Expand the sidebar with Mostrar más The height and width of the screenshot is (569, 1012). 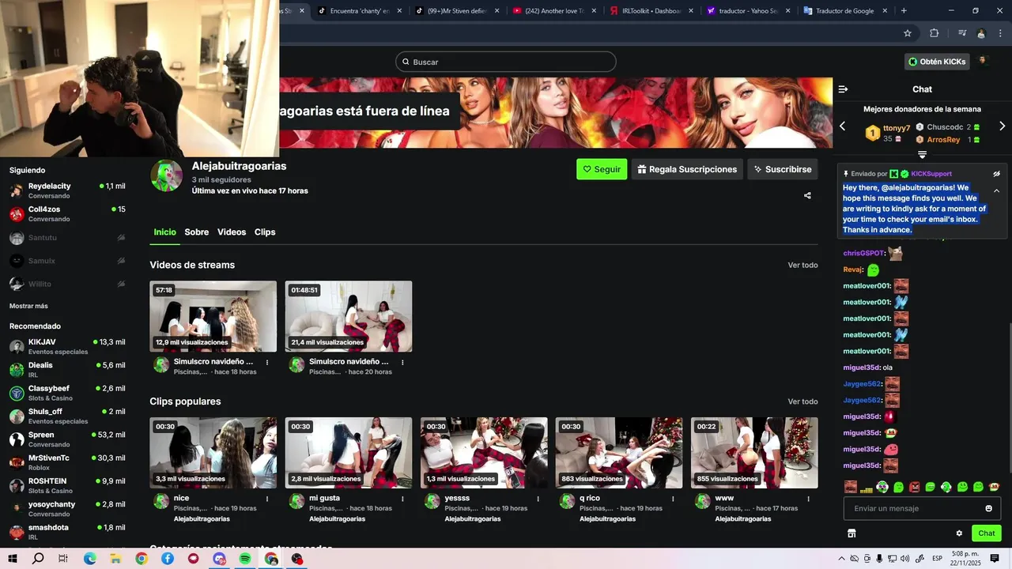coord(28,306)
